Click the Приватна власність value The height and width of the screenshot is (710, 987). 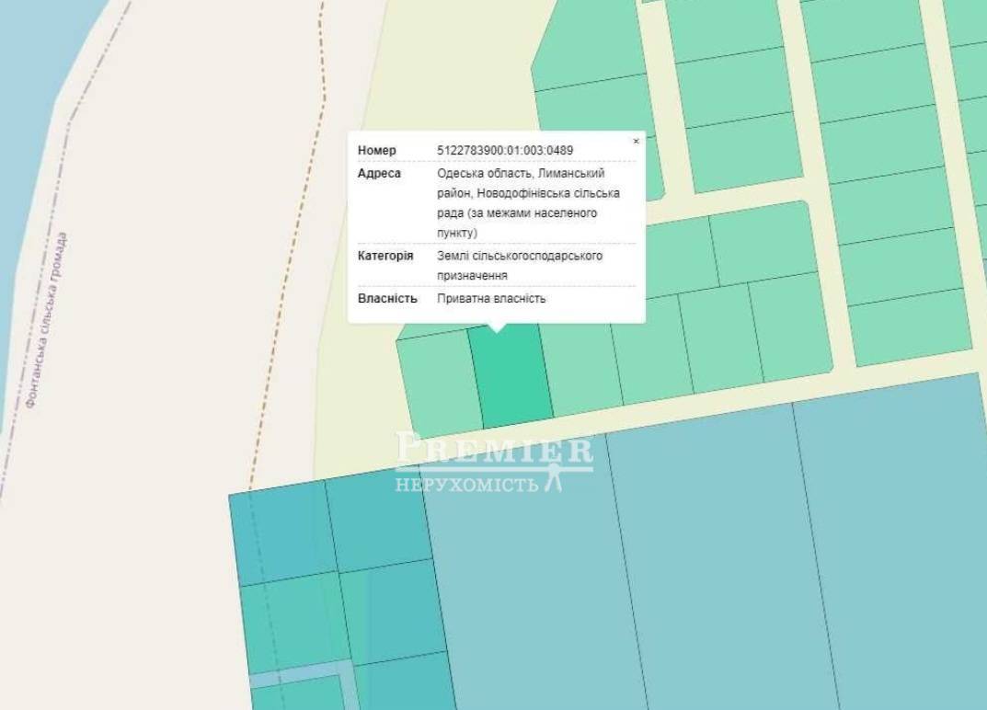coord(491,299)
